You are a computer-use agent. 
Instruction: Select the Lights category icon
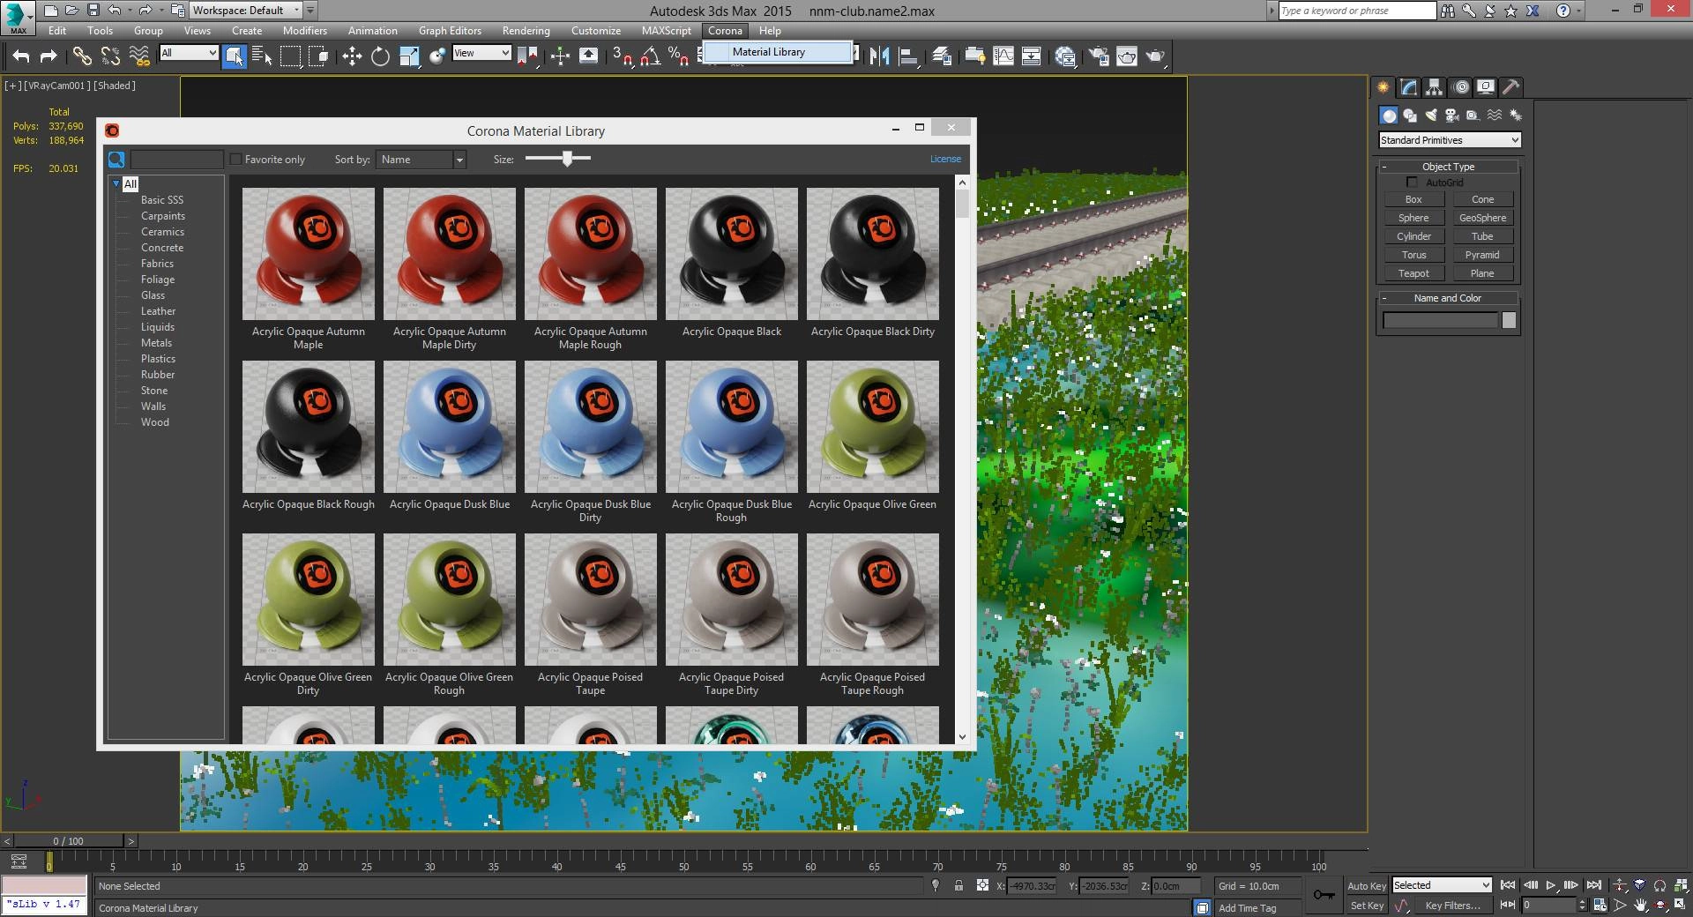[x=1431, y=116]
